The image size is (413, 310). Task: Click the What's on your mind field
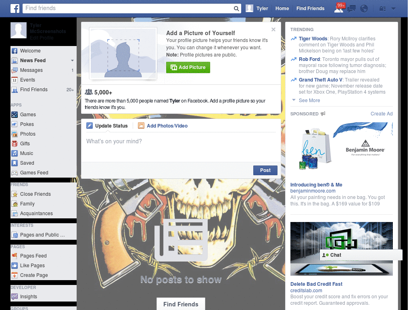click(x=181, y=147)
